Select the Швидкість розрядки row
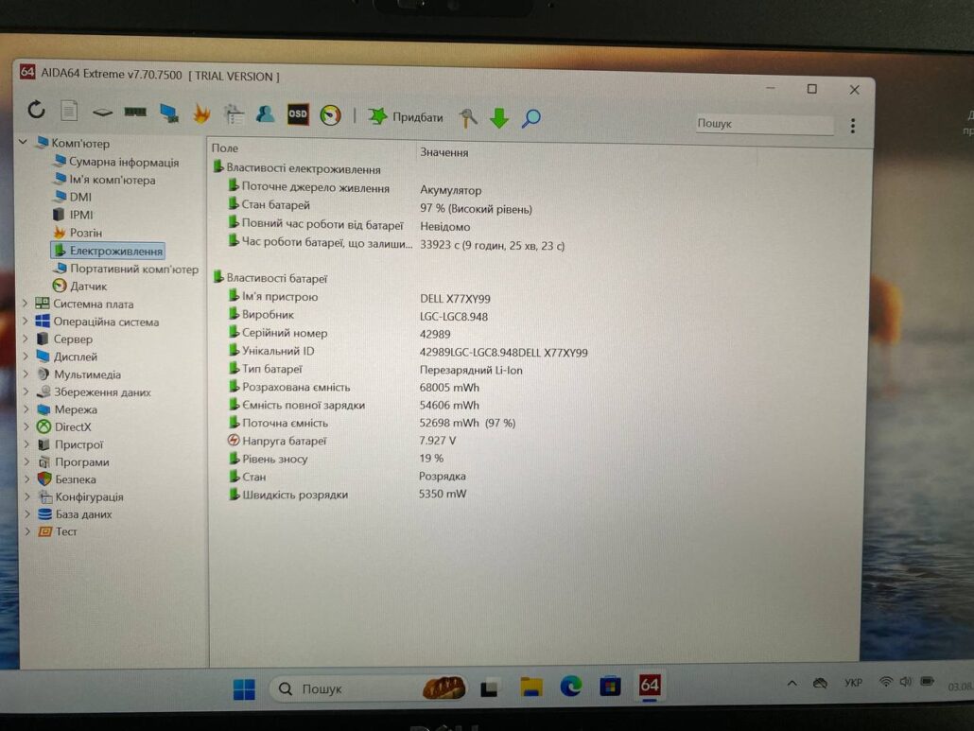The image size is (974, 731). coord(294,495)
